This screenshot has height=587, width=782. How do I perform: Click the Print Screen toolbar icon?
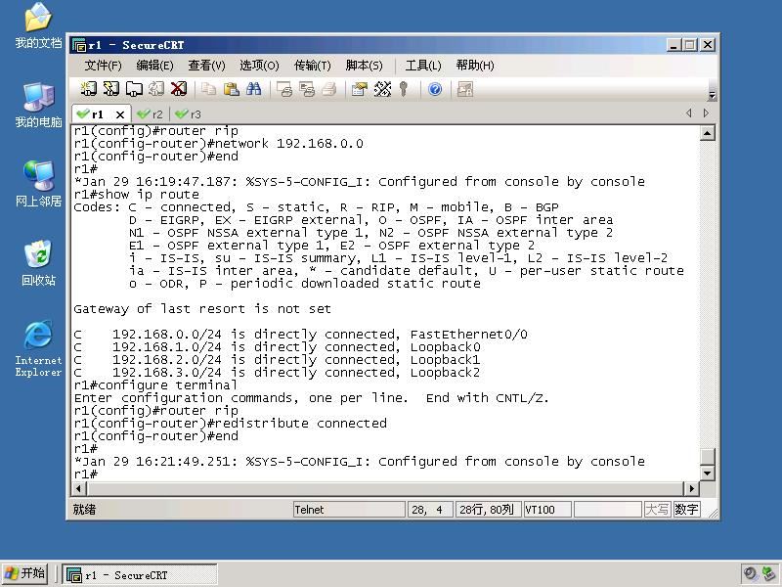pyautogui.click(x=284, y=89)
